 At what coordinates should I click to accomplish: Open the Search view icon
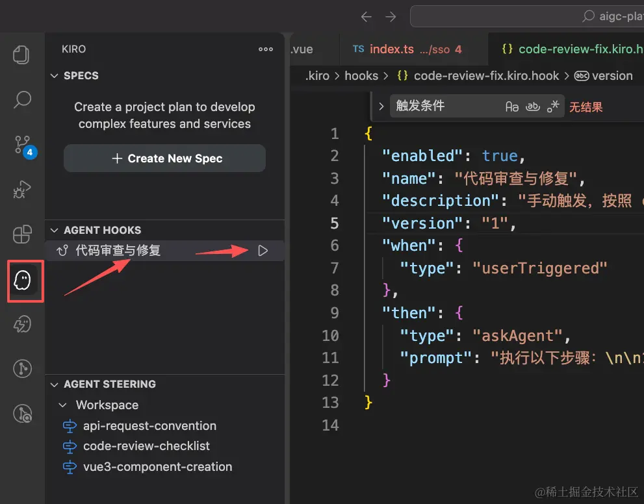pos(23,99)
